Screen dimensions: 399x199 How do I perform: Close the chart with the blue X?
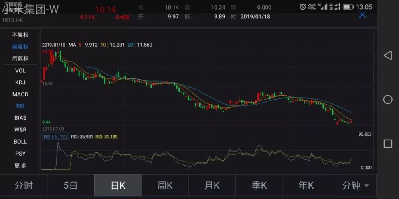(362, 15)
